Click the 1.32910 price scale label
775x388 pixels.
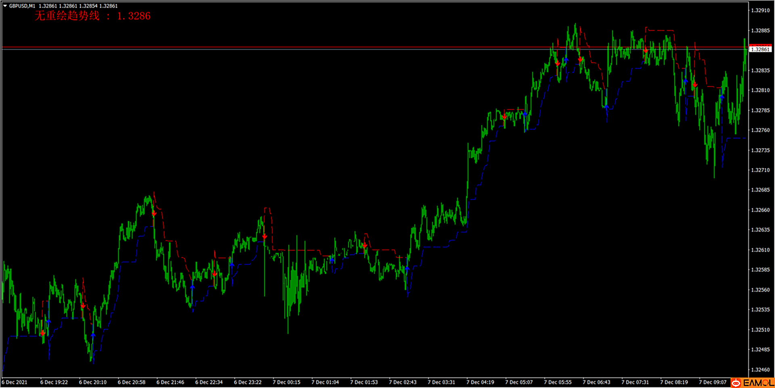760,10
